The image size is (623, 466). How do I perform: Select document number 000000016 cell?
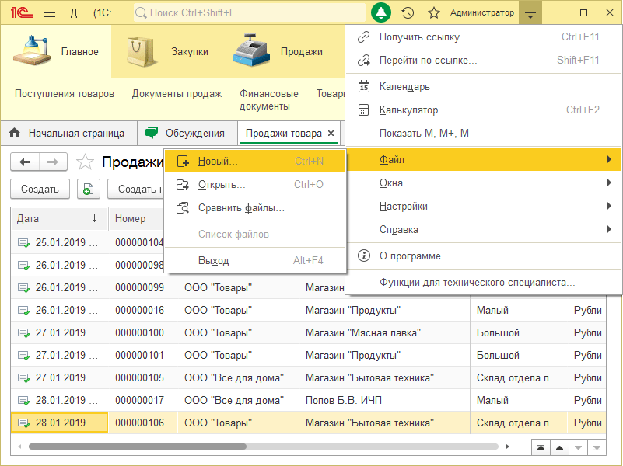click(x=139, y=310)
